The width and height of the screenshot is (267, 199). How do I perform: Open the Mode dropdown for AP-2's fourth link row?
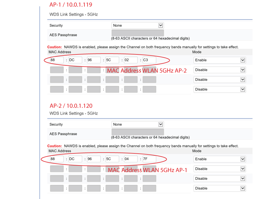tap(220, 188)
